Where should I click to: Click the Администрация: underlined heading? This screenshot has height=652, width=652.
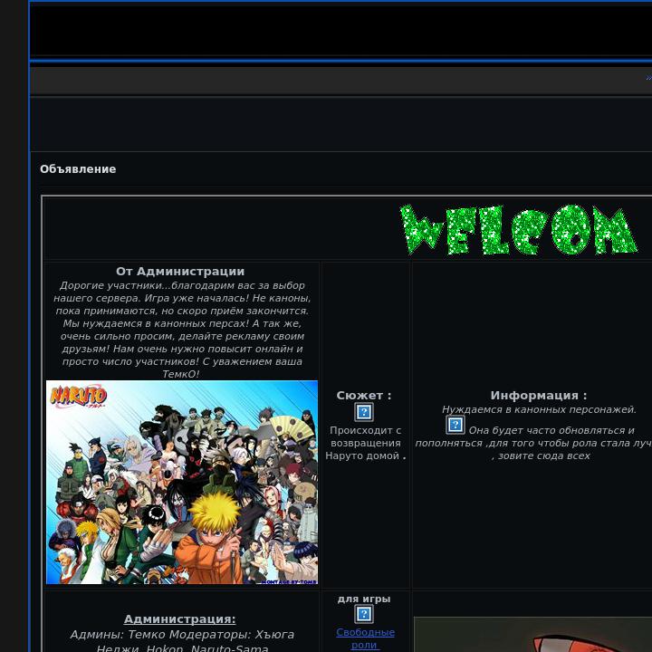pos(179,619)
